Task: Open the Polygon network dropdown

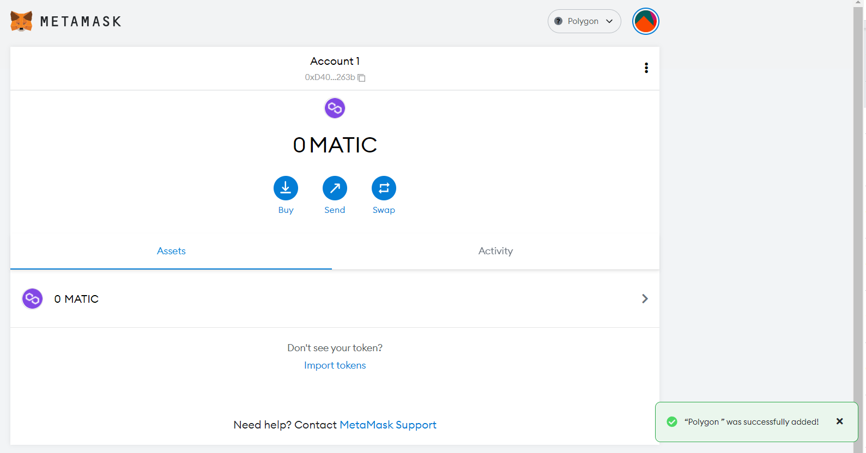Action: (x=584, y=21)
